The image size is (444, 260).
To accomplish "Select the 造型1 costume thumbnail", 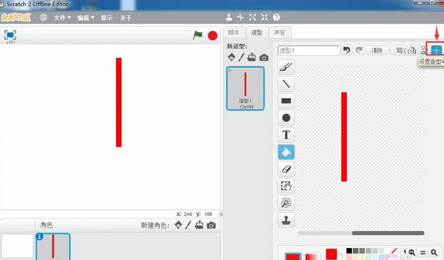I will pos(245,89).
